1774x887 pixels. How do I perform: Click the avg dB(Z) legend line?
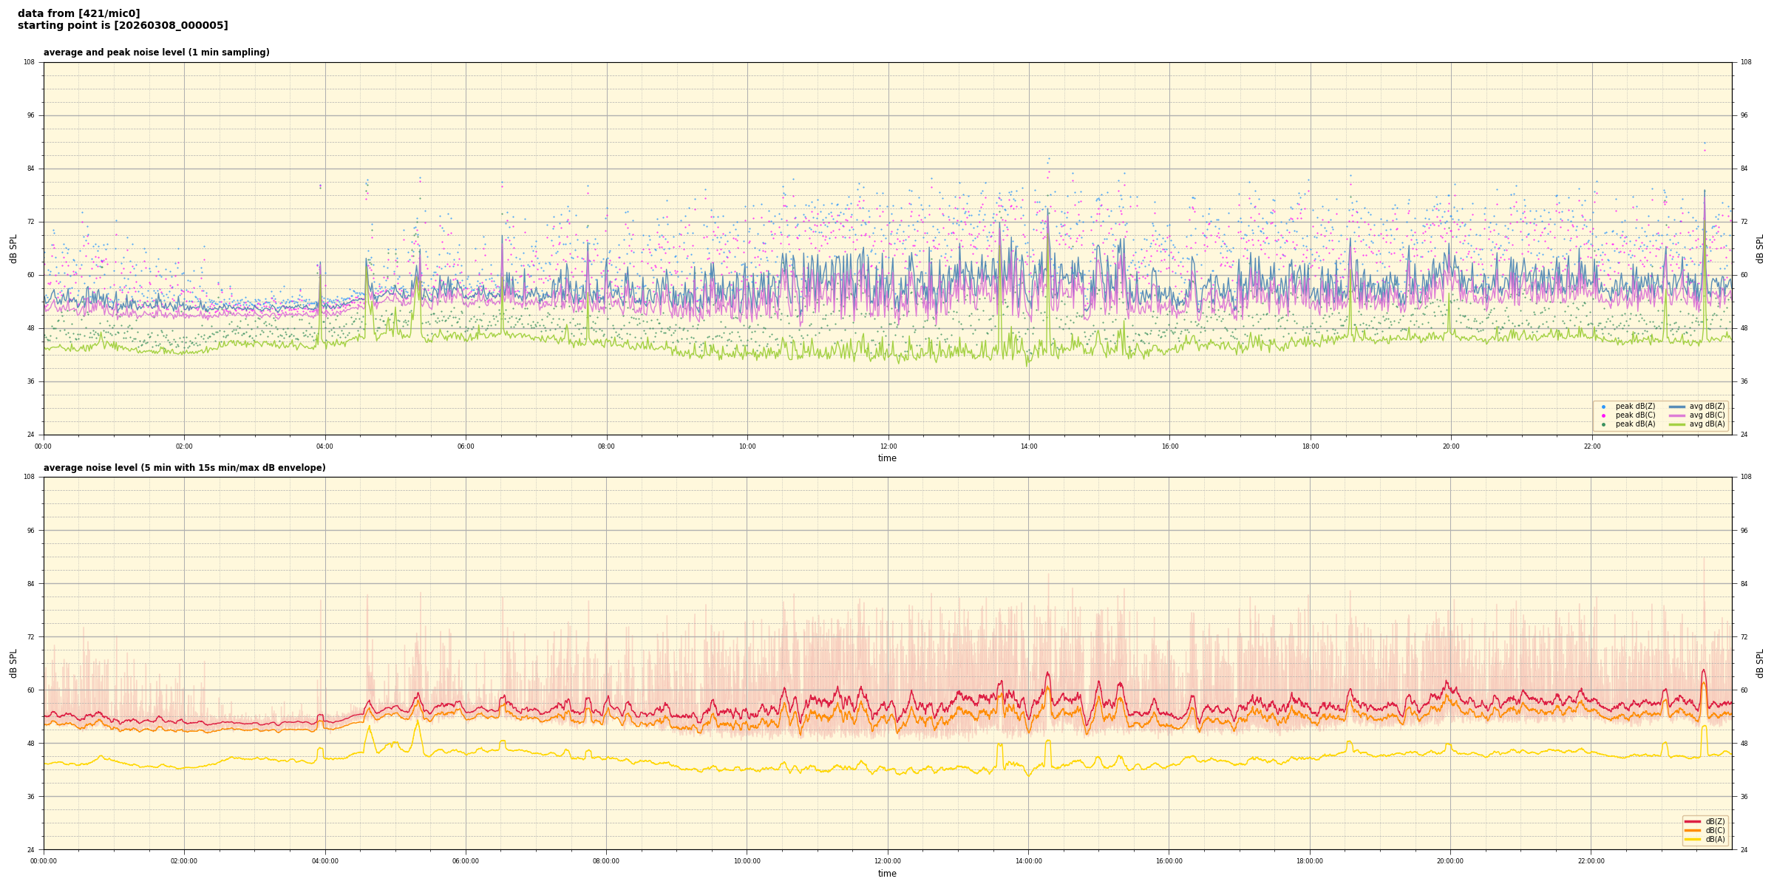(1676, 407)
